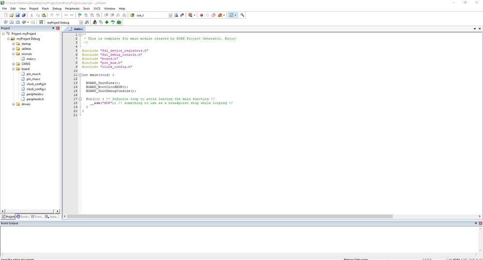Open Find in Files icon
Image resolution: width=483 pixels, height=260 pixels.
(132, 15)
